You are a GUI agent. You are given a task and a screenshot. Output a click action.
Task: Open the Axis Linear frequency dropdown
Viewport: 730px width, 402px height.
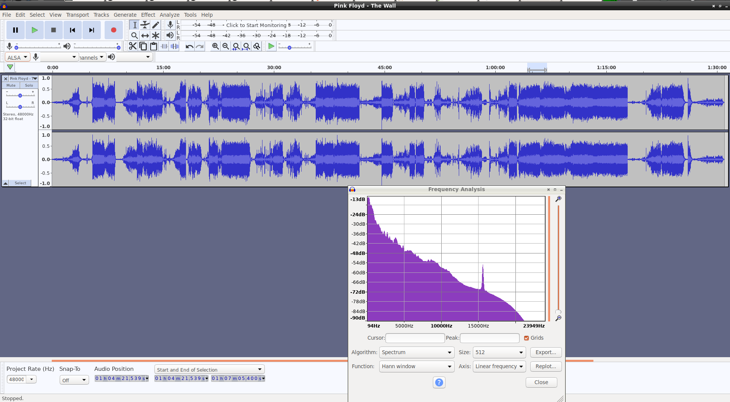499,366
